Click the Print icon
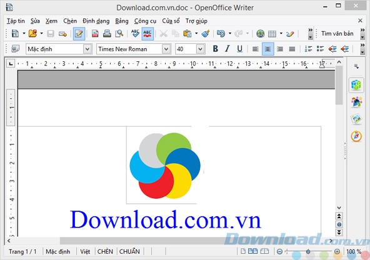This screenshot has height=260, width=370. [107, 34]
